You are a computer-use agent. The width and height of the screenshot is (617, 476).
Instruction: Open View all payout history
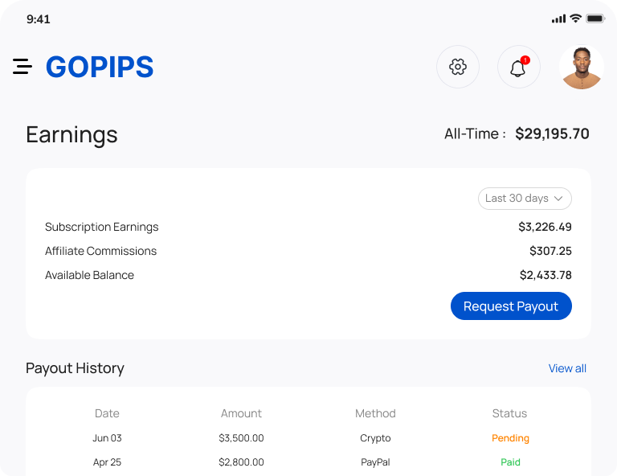[567, 368]
